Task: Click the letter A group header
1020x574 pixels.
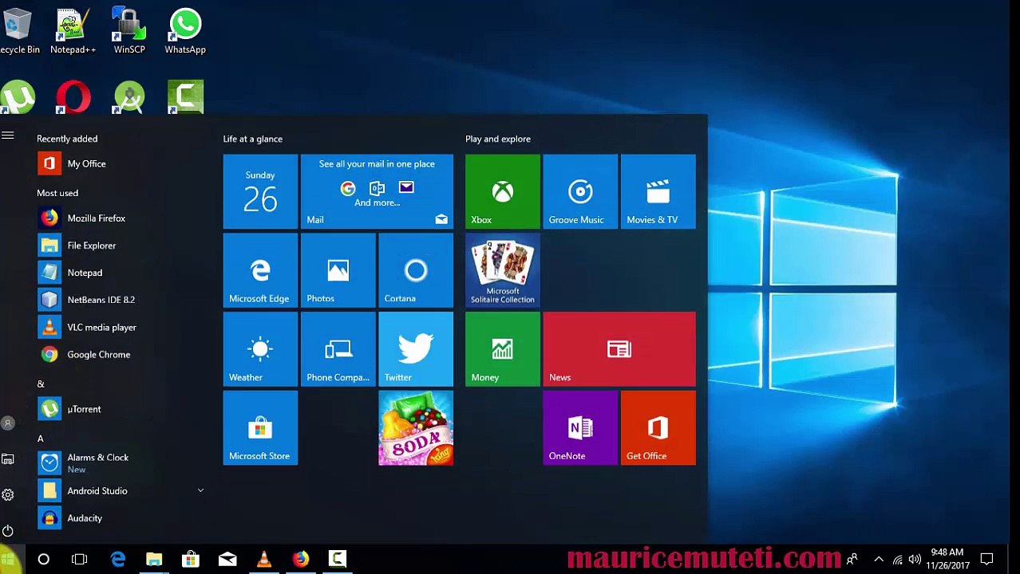Action: (x=41, y=438)
